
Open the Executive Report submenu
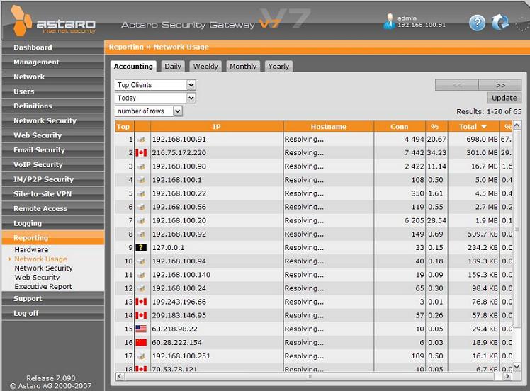(x=43, y=287)
